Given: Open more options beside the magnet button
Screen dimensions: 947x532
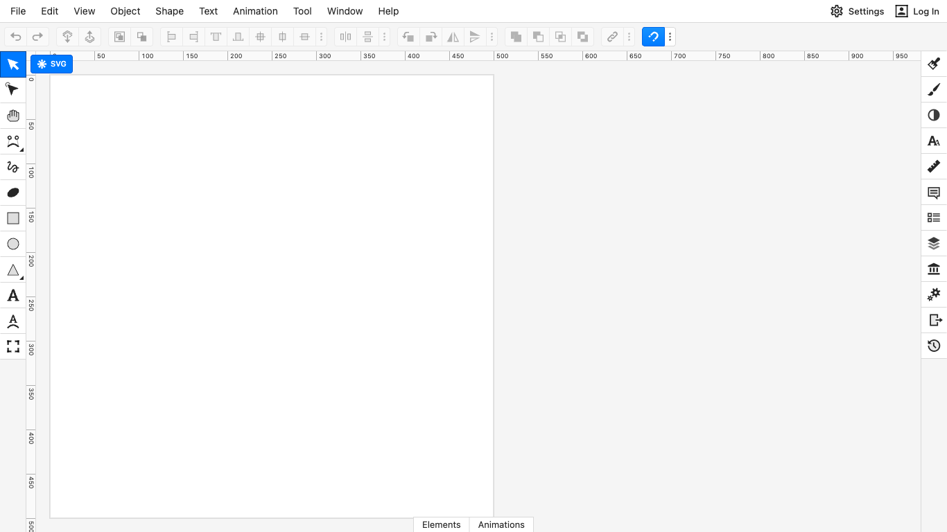Looking at the screenshot, I should pos(670,37).
